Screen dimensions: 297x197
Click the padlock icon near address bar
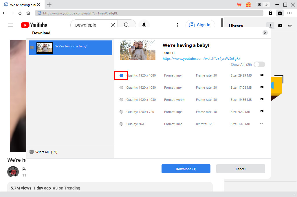coord(270,13)
